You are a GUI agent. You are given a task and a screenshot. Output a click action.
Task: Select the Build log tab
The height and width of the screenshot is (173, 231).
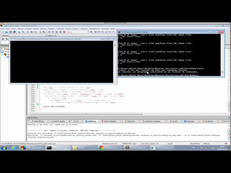click(92, 121)
